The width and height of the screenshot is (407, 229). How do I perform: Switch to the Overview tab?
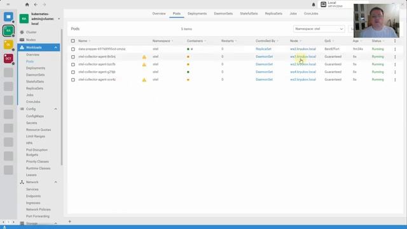pos(159,13)
